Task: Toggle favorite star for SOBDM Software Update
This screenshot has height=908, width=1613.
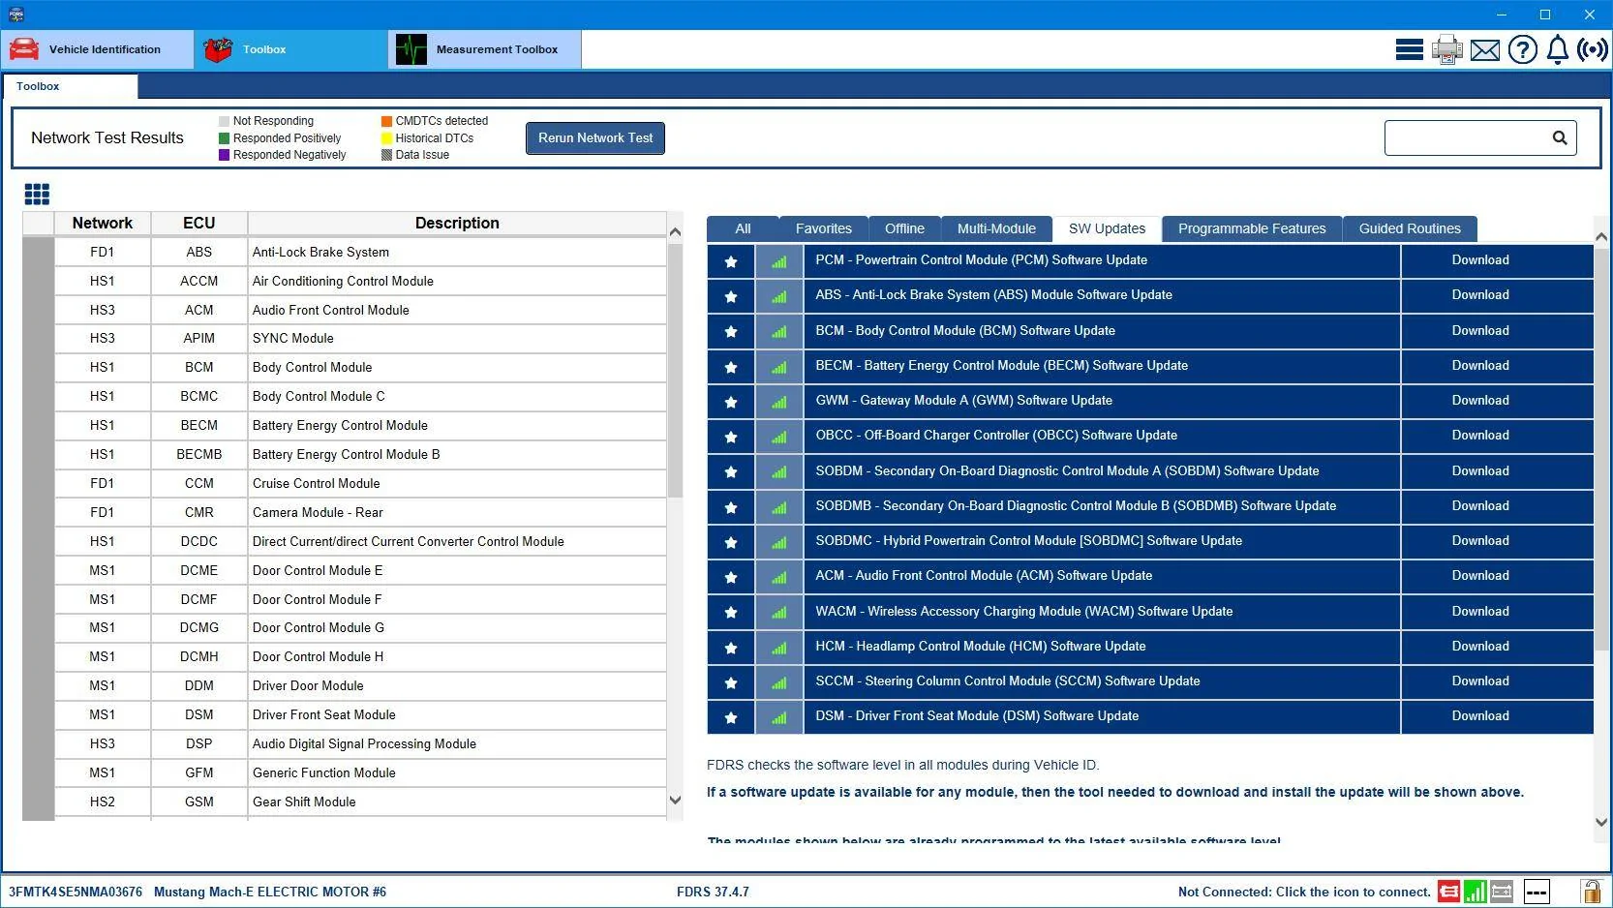Action: tap(731, 471)
